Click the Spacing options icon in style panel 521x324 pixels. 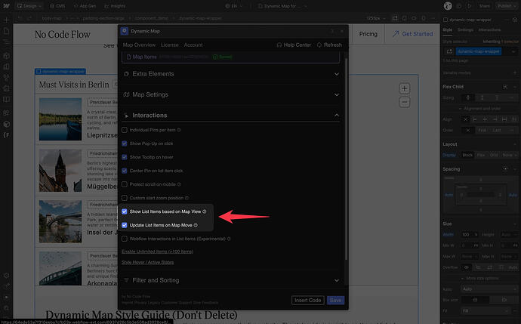point(505,169)
